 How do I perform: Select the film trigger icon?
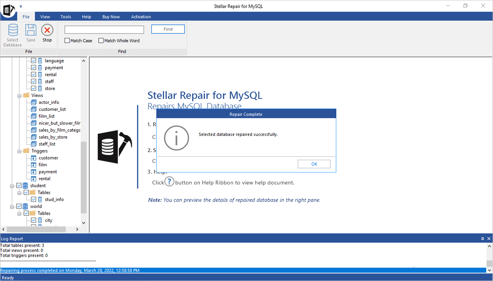(34, 165)
